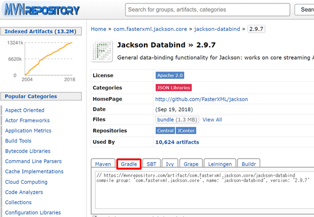Go to com.fasterxml.jackson.core breadcrumb
Image resolution: width=314 pixels, height=217 pixels.
[150, 29]
